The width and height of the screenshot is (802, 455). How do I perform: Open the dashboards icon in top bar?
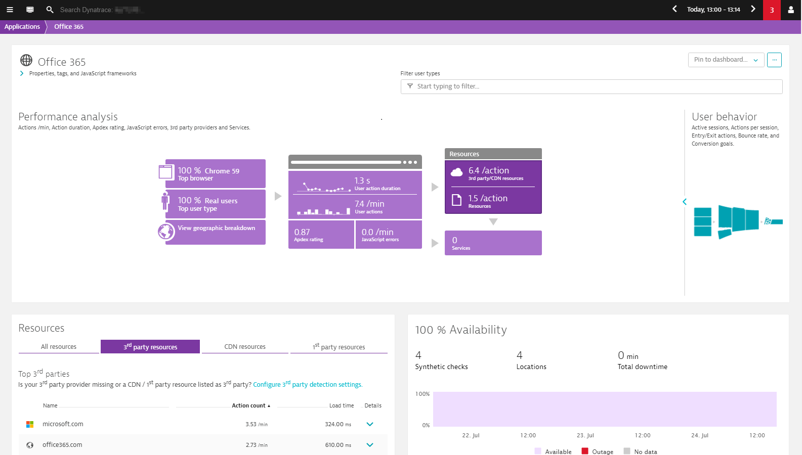pyautogui.click(x=30, y=10)
